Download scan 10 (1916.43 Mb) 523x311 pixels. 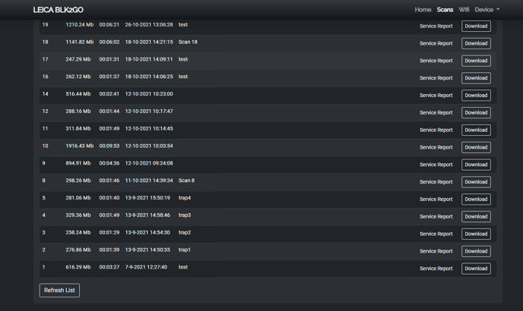[476, 147]
